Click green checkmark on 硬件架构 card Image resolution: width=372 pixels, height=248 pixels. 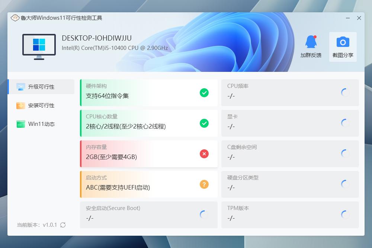[204, 93]
